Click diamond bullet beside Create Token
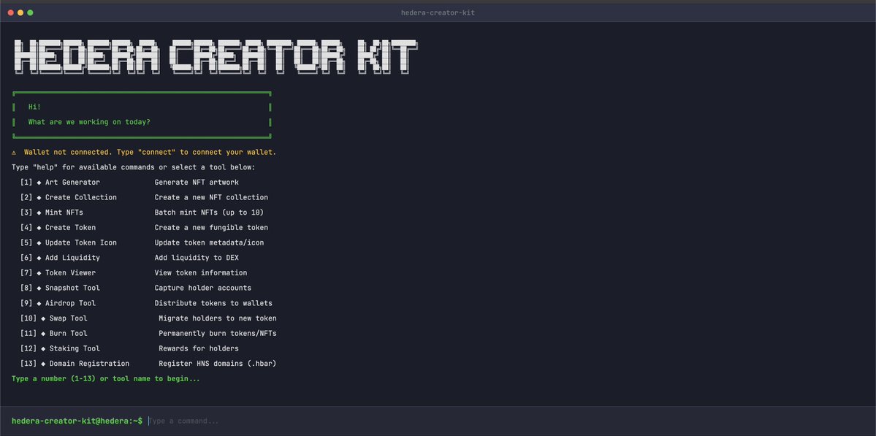Screen dimensions: 876x436 pyautogui.click(x=39, y=228)
